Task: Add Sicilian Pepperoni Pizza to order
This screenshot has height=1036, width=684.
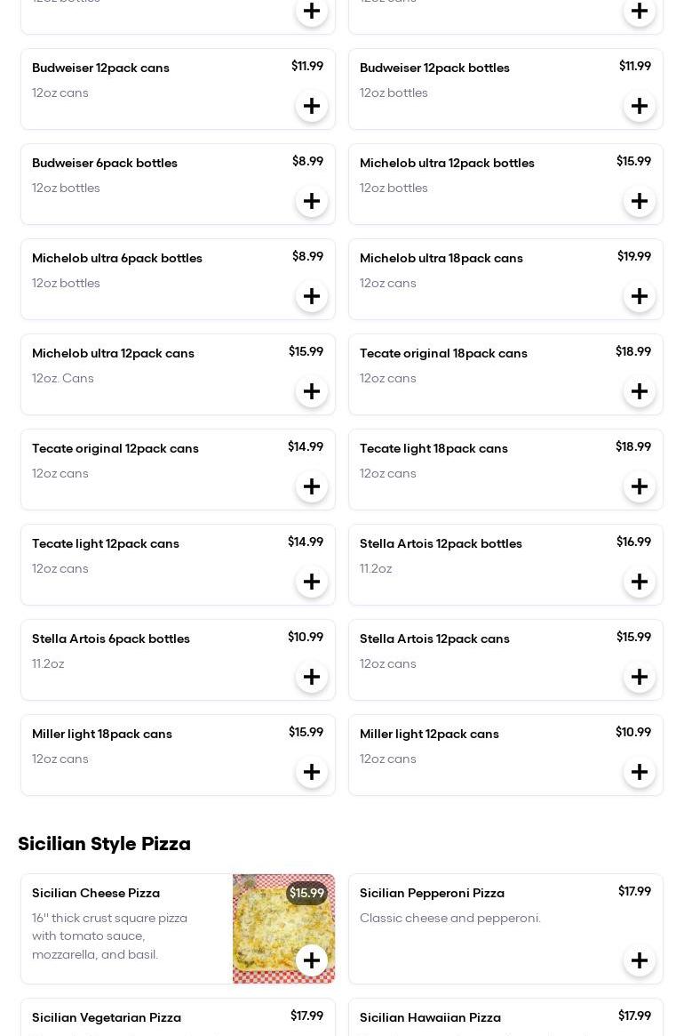Action: [640, 961]
